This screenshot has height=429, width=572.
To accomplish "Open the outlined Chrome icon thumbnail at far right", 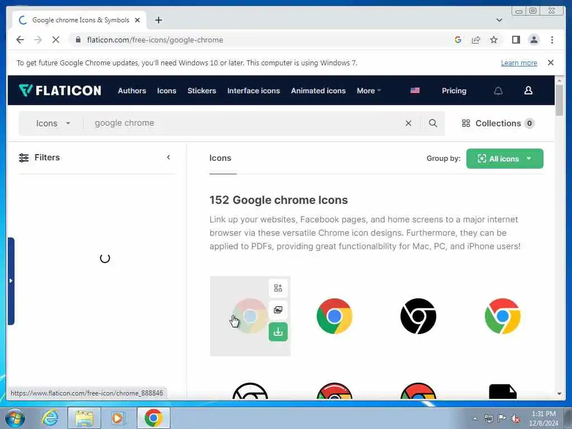I will point(502,316).
